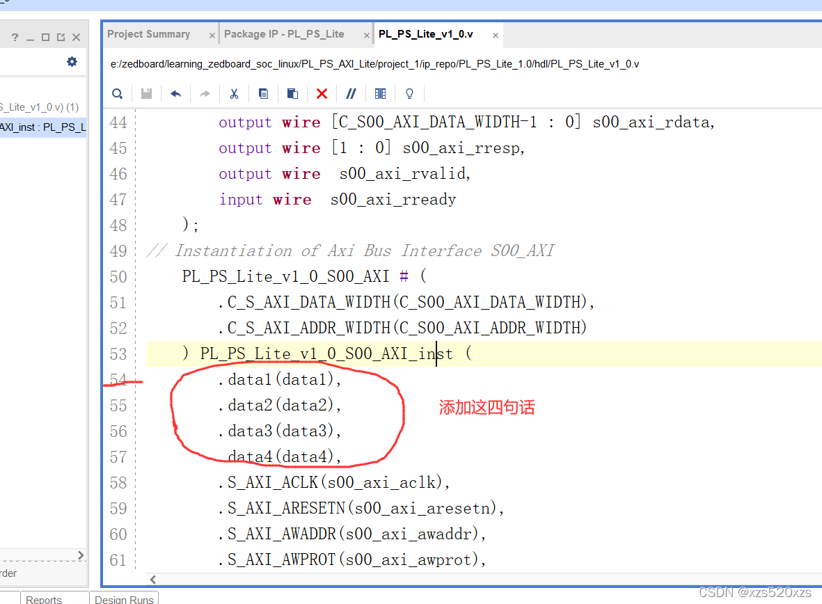Open the Reports tab at bottom
Image resolution: width=822 pixels, height=604 pixels.
pos(44,598)
